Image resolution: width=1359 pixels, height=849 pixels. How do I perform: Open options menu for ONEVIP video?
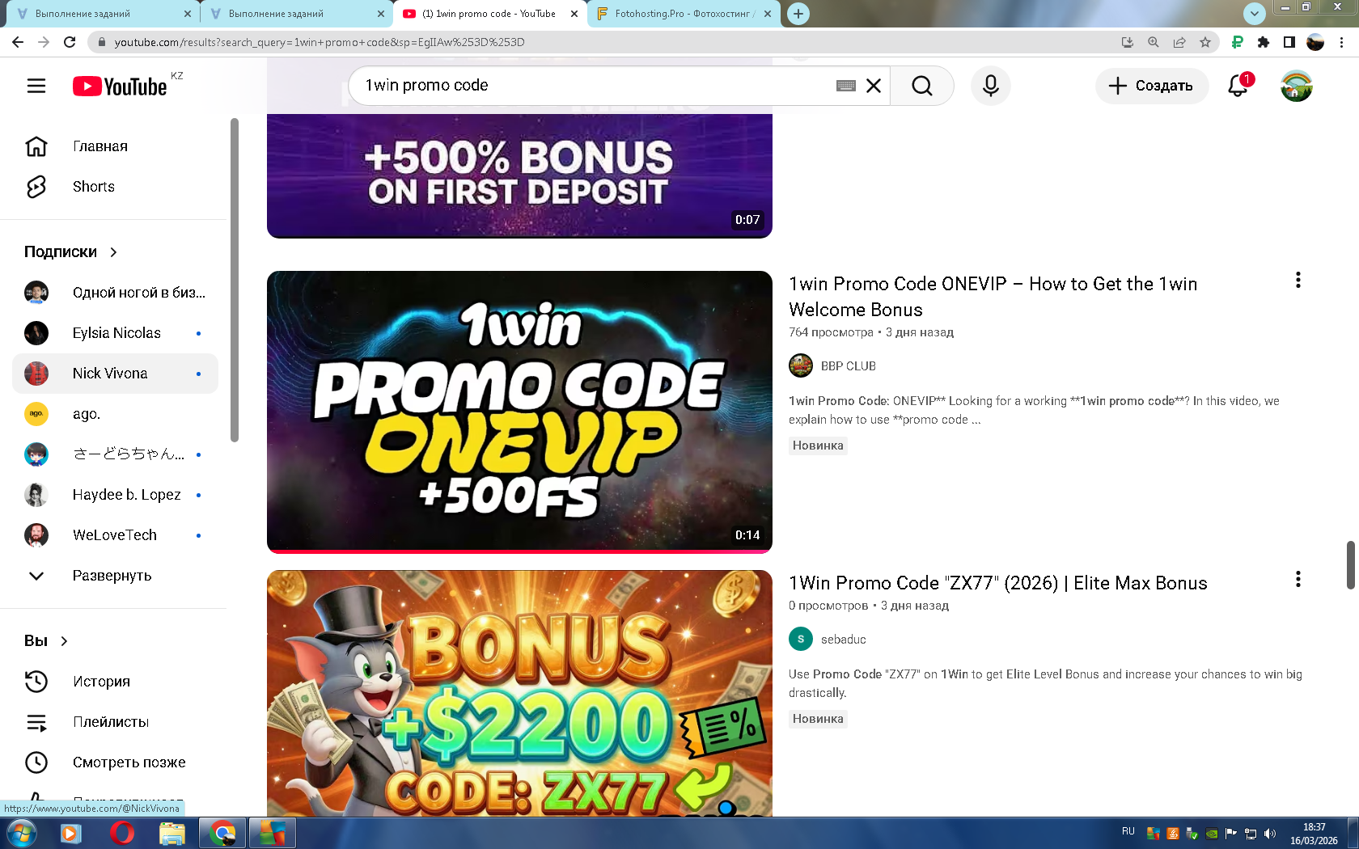point(1298,281)
